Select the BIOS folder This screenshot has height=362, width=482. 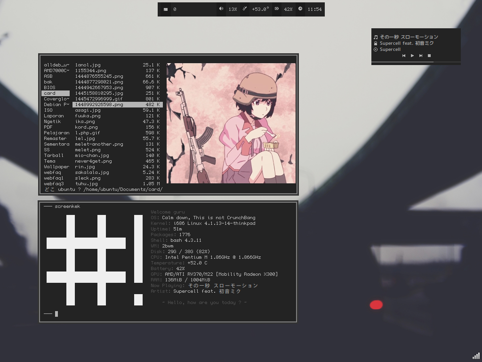click(x=49, y=87)
